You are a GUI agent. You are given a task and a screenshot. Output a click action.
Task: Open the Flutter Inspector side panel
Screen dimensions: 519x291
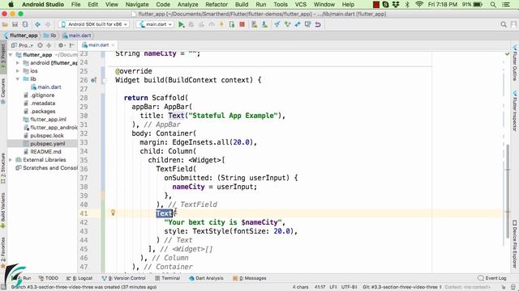pos(515,111)
